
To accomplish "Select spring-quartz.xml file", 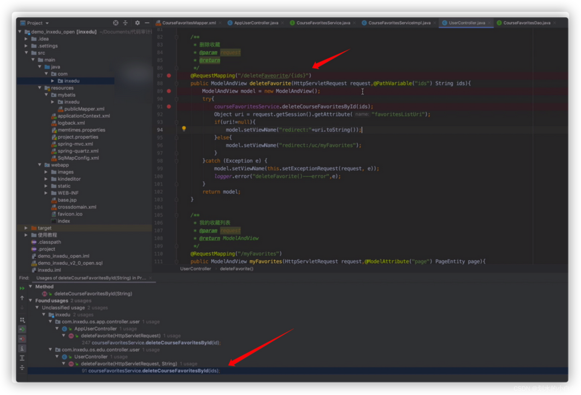I will [78, 151].
